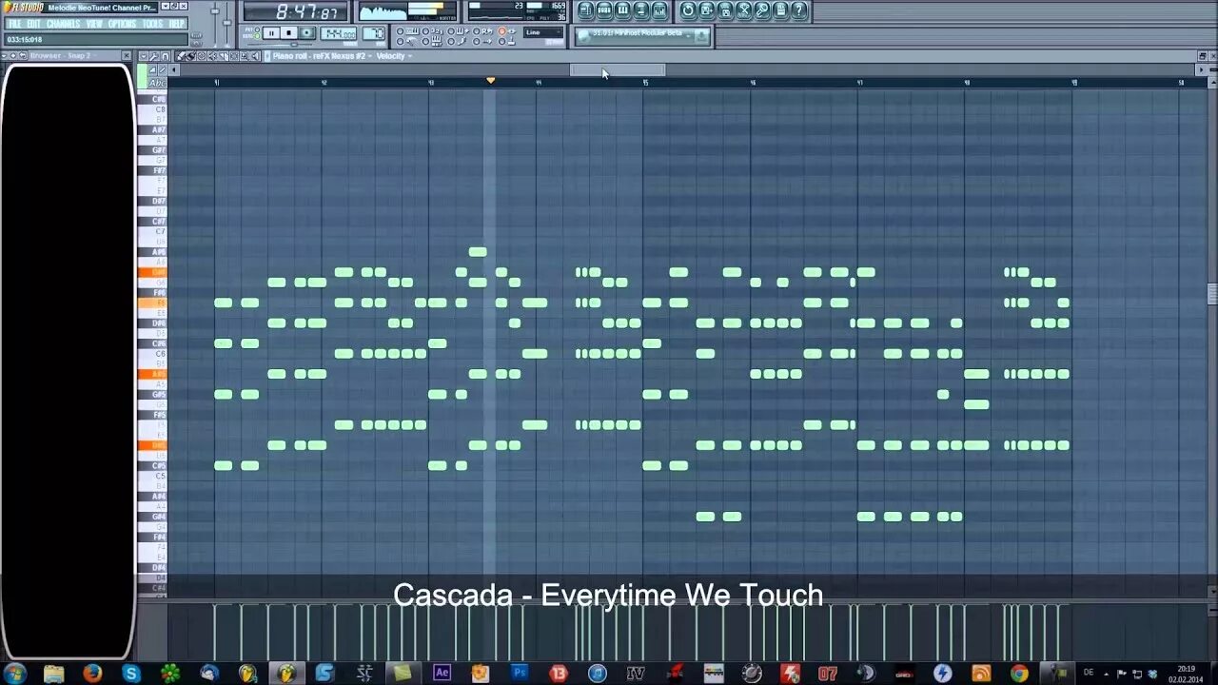1218x685 pixels.
Task: Click the pattern number display
Action: coord(374,33)
